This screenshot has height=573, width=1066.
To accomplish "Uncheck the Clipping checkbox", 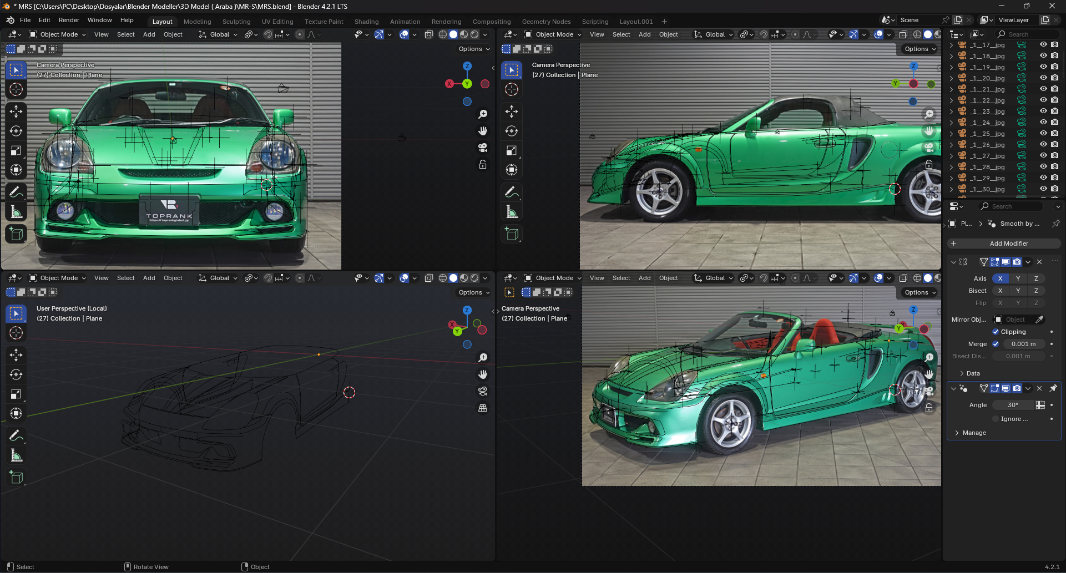I will [996, 332].
